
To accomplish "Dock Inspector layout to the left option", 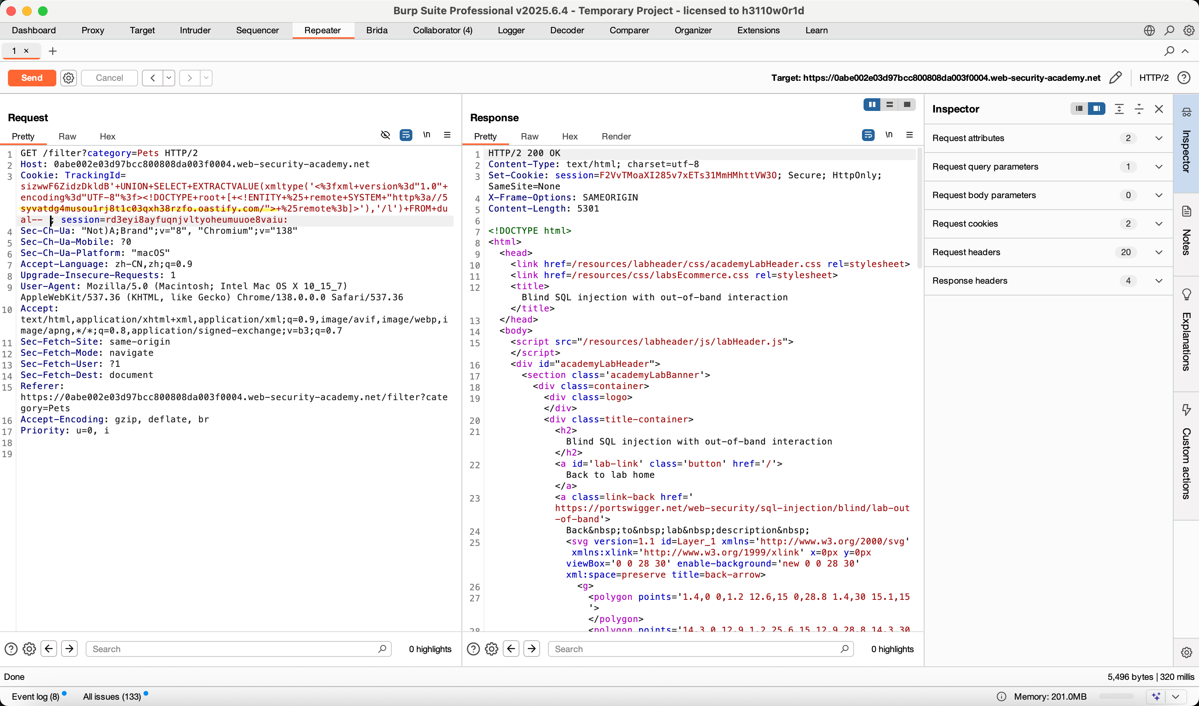I will [x=1079, y=109].
